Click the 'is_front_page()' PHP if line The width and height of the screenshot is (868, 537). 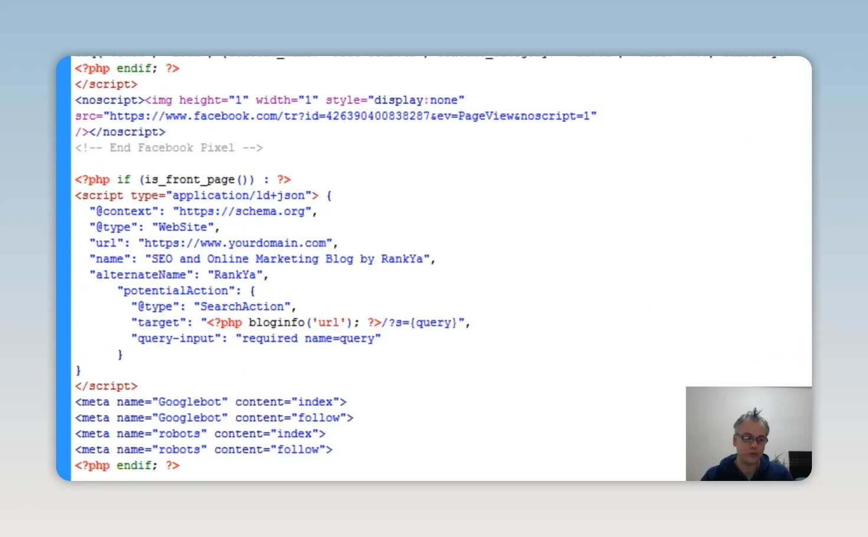tap(183, 180)
